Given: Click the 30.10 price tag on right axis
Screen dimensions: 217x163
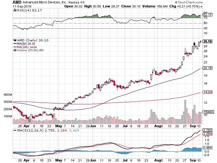Looking at the screenshot, I should (207, 41).
